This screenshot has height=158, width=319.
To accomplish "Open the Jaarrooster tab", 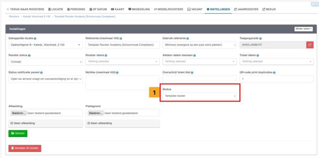I will [246, 9].
